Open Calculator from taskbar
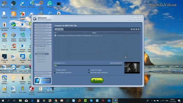 click(x=38, y=101)
